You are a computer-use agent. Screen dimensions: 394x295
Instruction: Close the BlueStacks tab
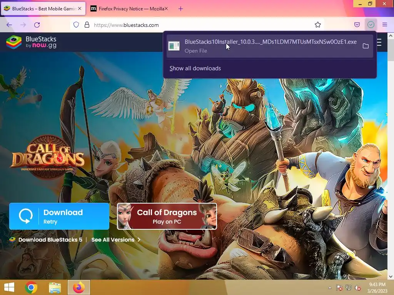point(80,8)
